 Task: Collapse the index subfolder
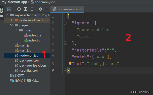(16, 30)
